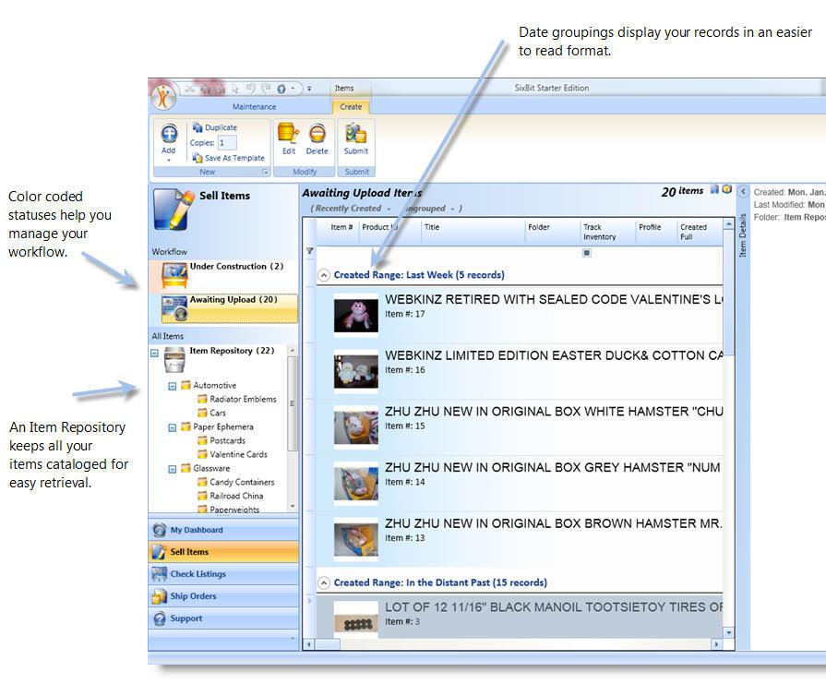This screenshot has height=696, width=826.
Task: Open the Add button dropdown arrow
Action: tap(169, 161)
